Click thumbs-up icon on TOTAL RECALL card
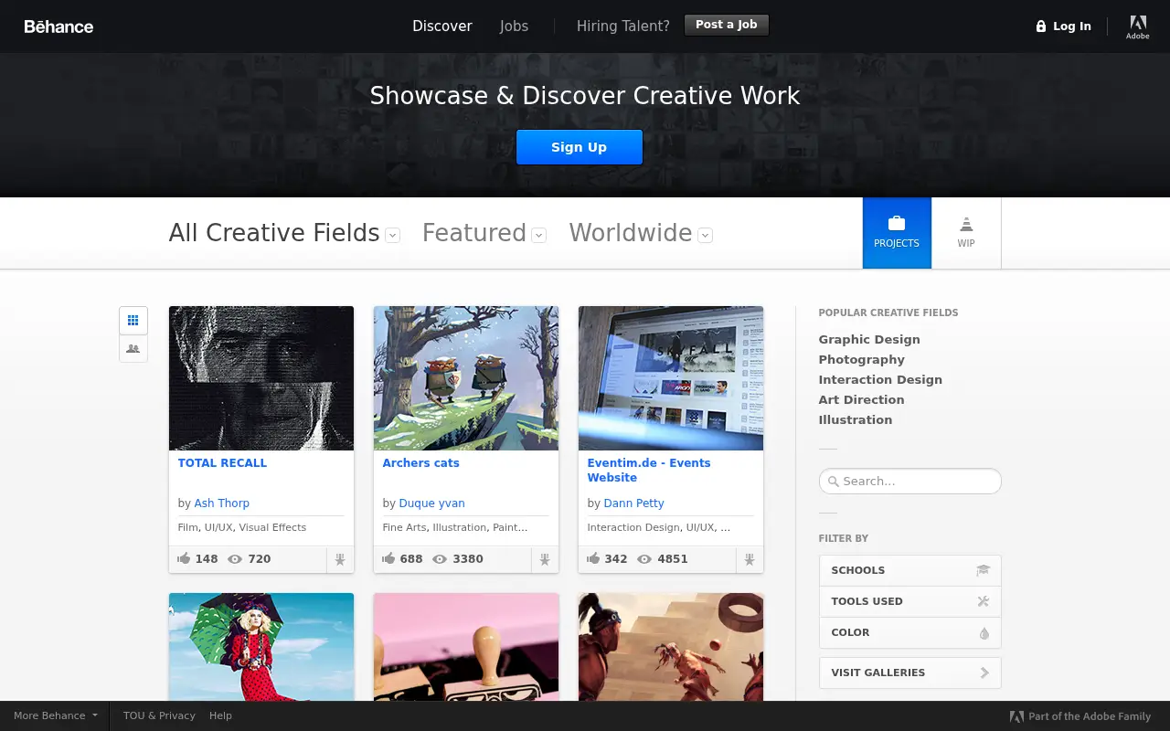 (184, 558)
